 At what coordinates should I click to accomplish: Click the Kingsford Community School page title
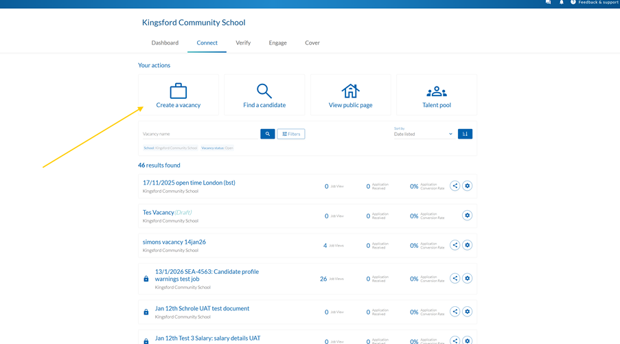click(194, 23)
